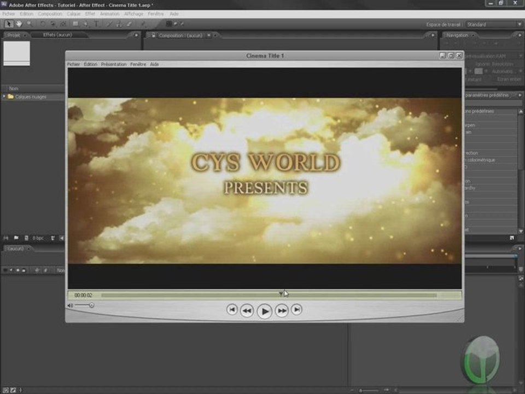Select the Clone Stamp tool
The image size is (525, 394).
pos(119,24)
